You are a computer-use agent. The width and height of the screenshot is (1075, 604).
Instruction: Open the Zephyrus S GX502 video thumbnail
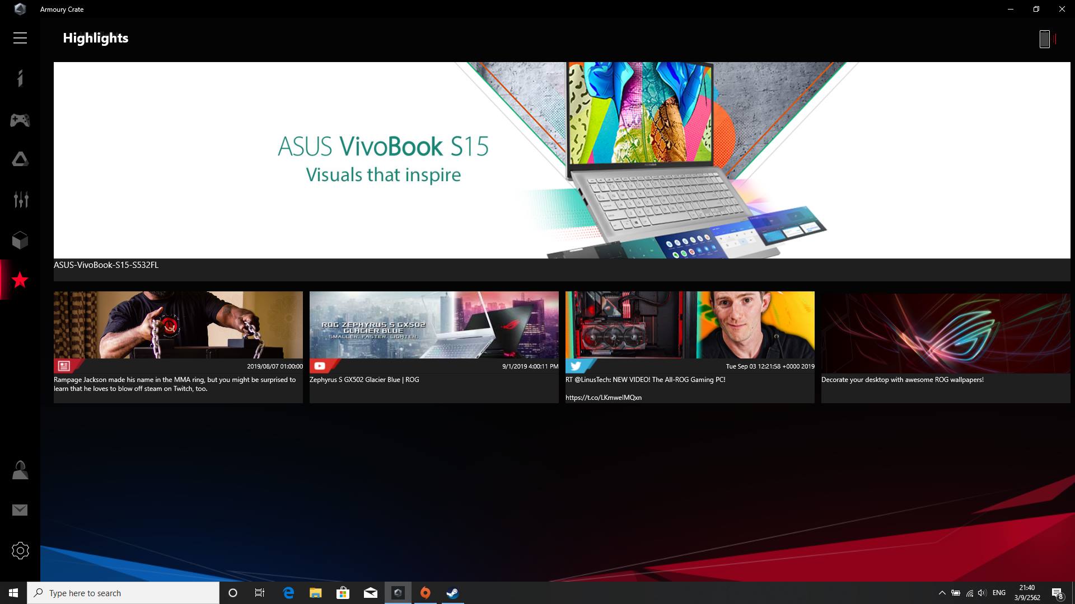pos(434,325)
